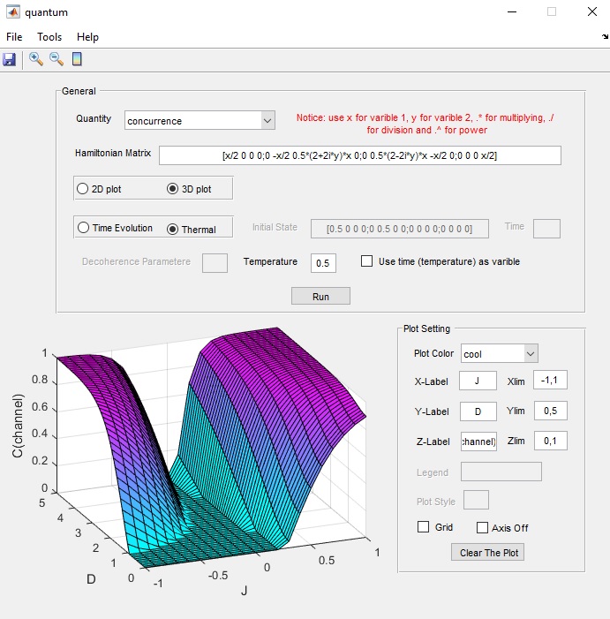Click the MATLAB icon in the title bar
The height and width of the screenshot is (619, 610).
pyautogui.click(x=12, y=12)
